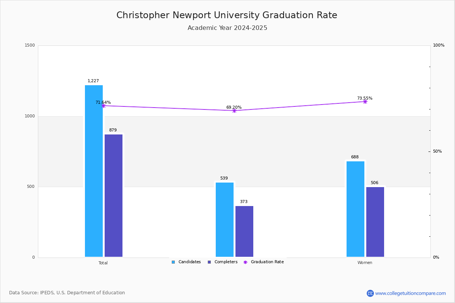Click the Women x-axis category label

tap(365, 263)
